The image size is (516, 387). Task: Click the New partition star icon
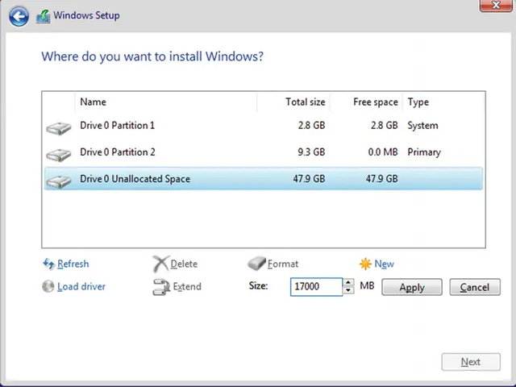click(365, 264)
